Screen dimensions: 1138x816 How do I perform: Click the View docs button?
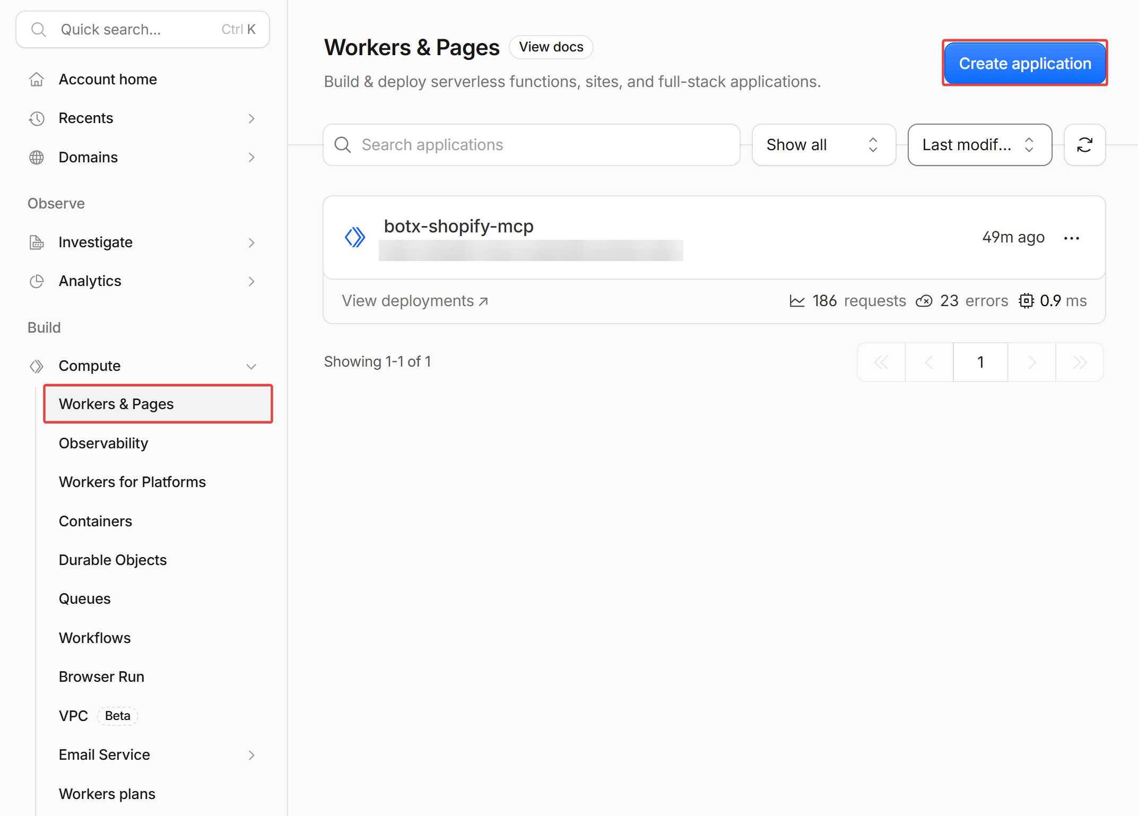[551, 47]
